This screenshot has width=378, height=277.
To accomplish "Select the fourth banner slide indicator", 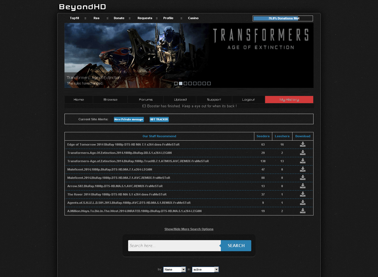I will [190, 83].
